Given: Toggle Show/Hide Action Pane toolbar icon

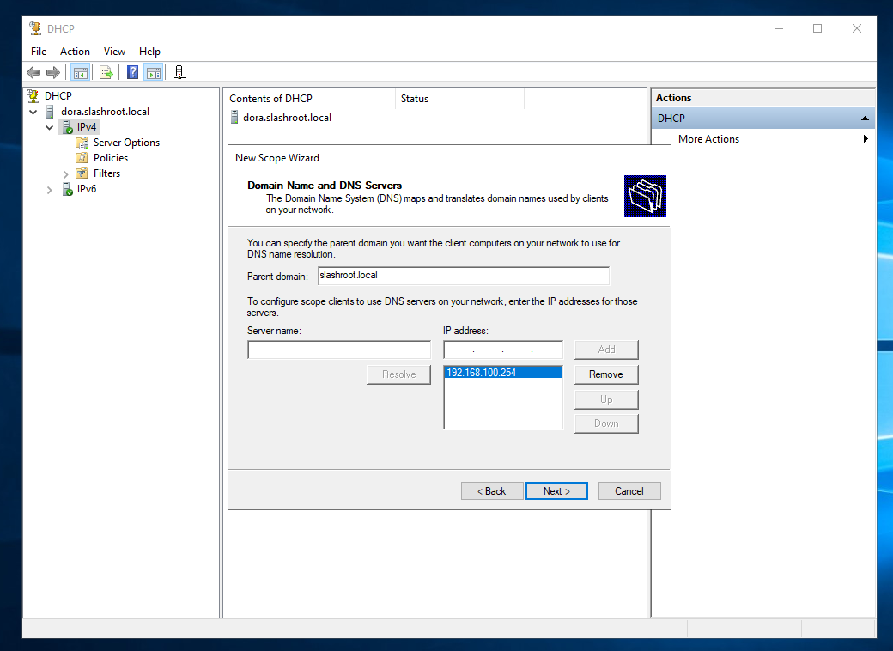Looking at the screenshot, I should [153, 73].
